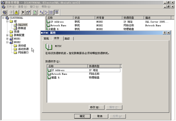Select the 依存 tab
176x121 pixels.
coord(58,38)
